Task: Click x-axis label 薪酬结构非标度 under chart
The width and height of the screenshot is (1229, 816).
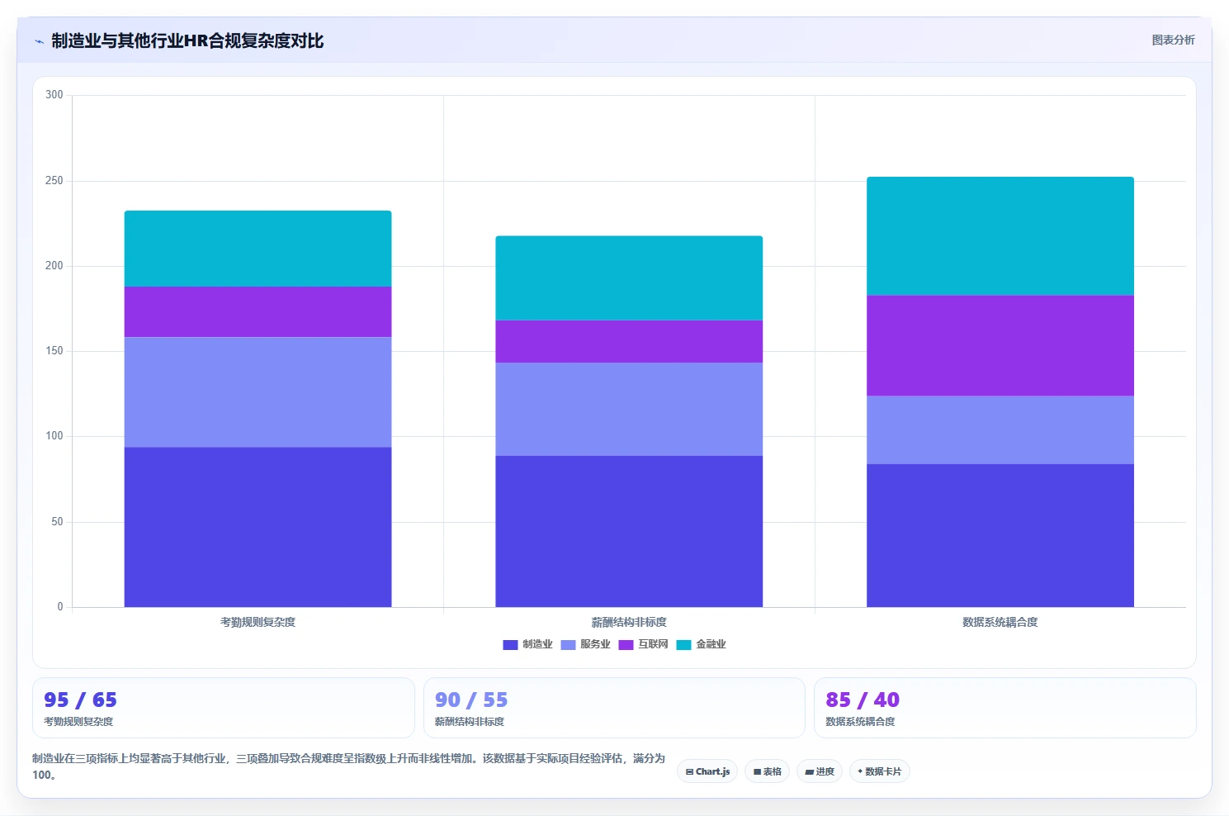Action: click(629, 622)
